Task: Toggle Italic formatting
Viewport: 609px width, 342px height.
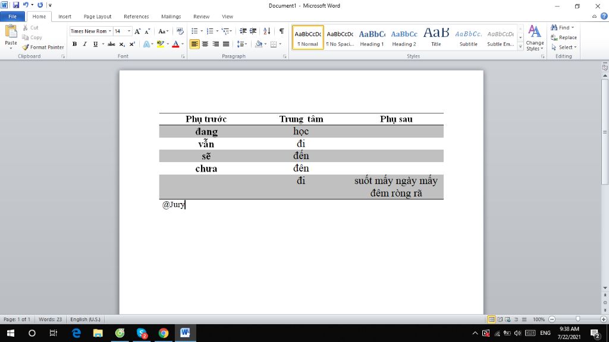Action: 84,44
